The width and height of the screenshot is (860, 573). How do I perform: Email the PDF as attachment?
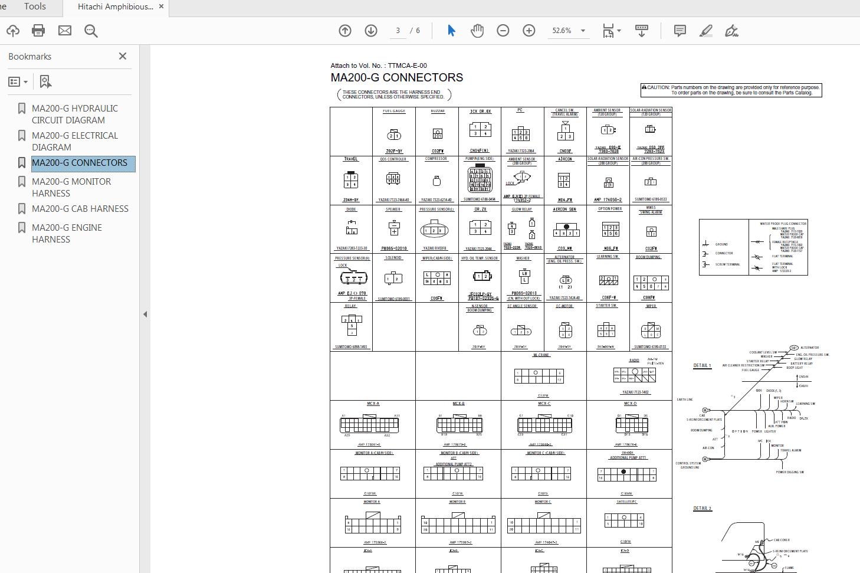click(x=64, y=30)
